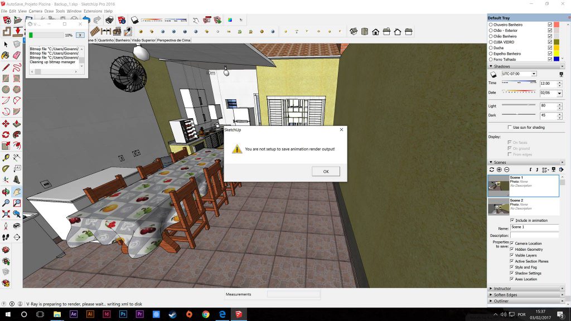Remove scene with the minus icon
This screenshot has height=321, width=571.
click(x=506, y=169)
